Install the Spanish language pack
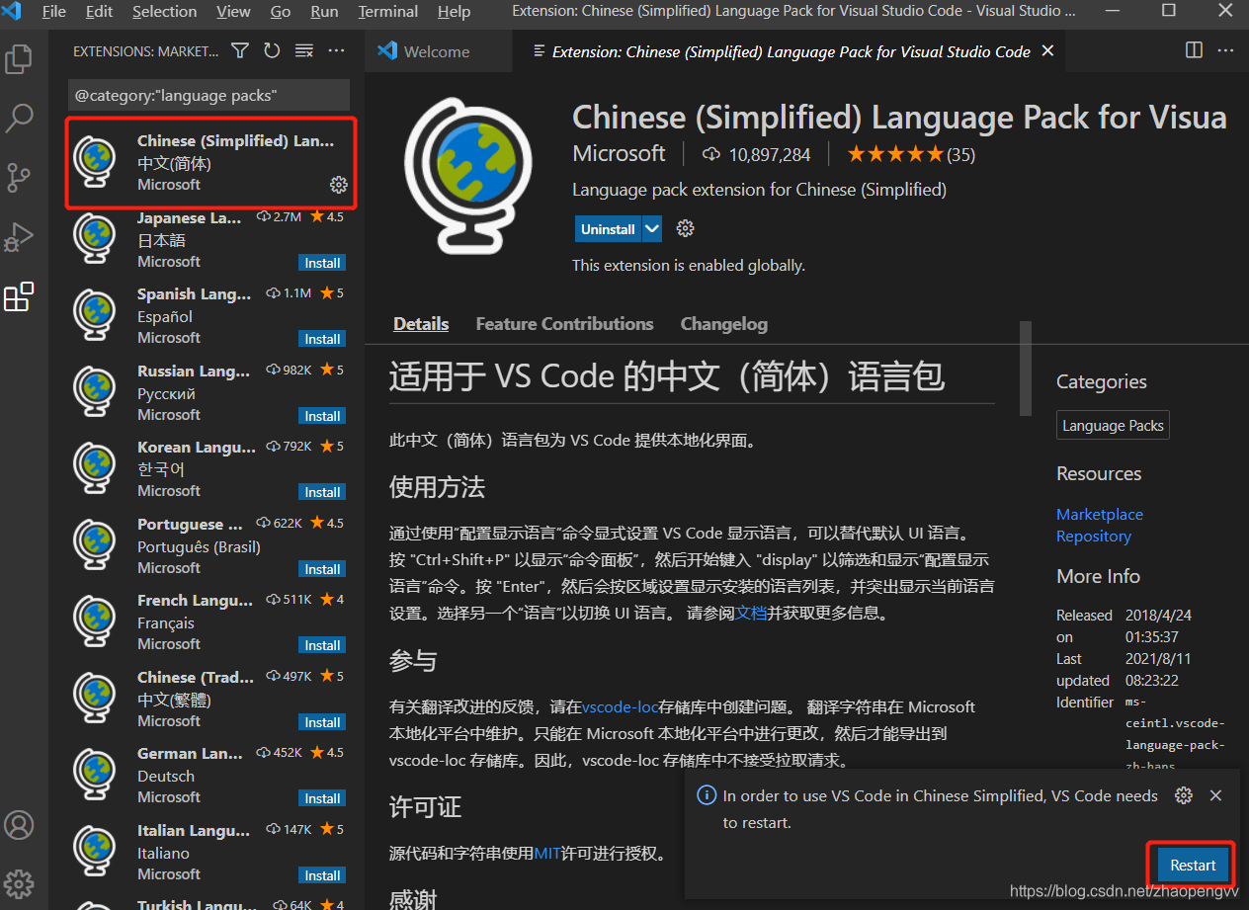 tap(322, 339)
